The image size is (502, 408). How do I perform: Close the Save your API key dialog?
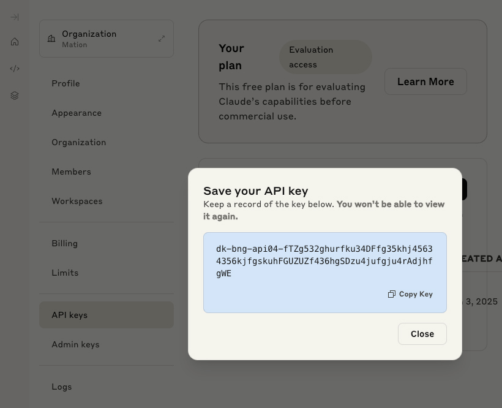point(422,334)
